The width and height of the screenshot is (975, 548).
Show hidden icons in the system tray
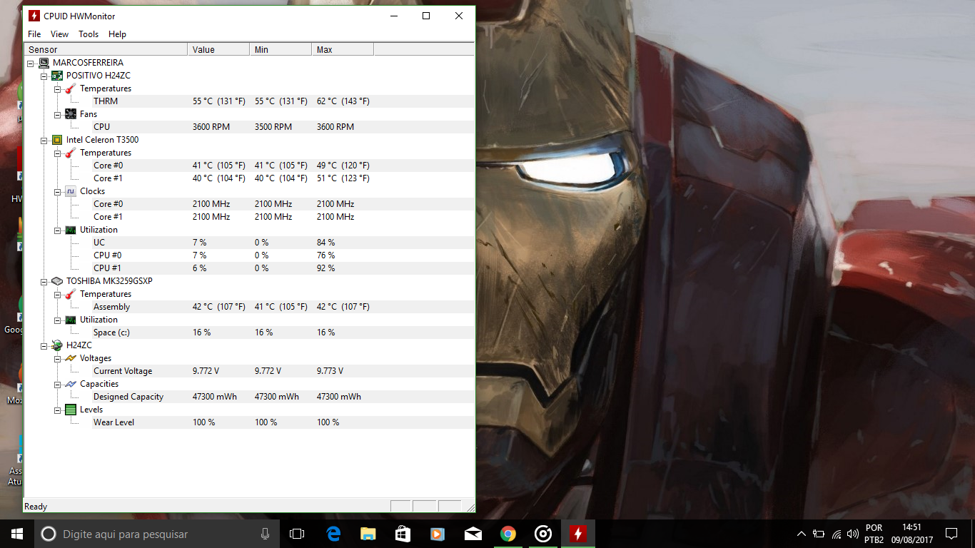point(802,534)
